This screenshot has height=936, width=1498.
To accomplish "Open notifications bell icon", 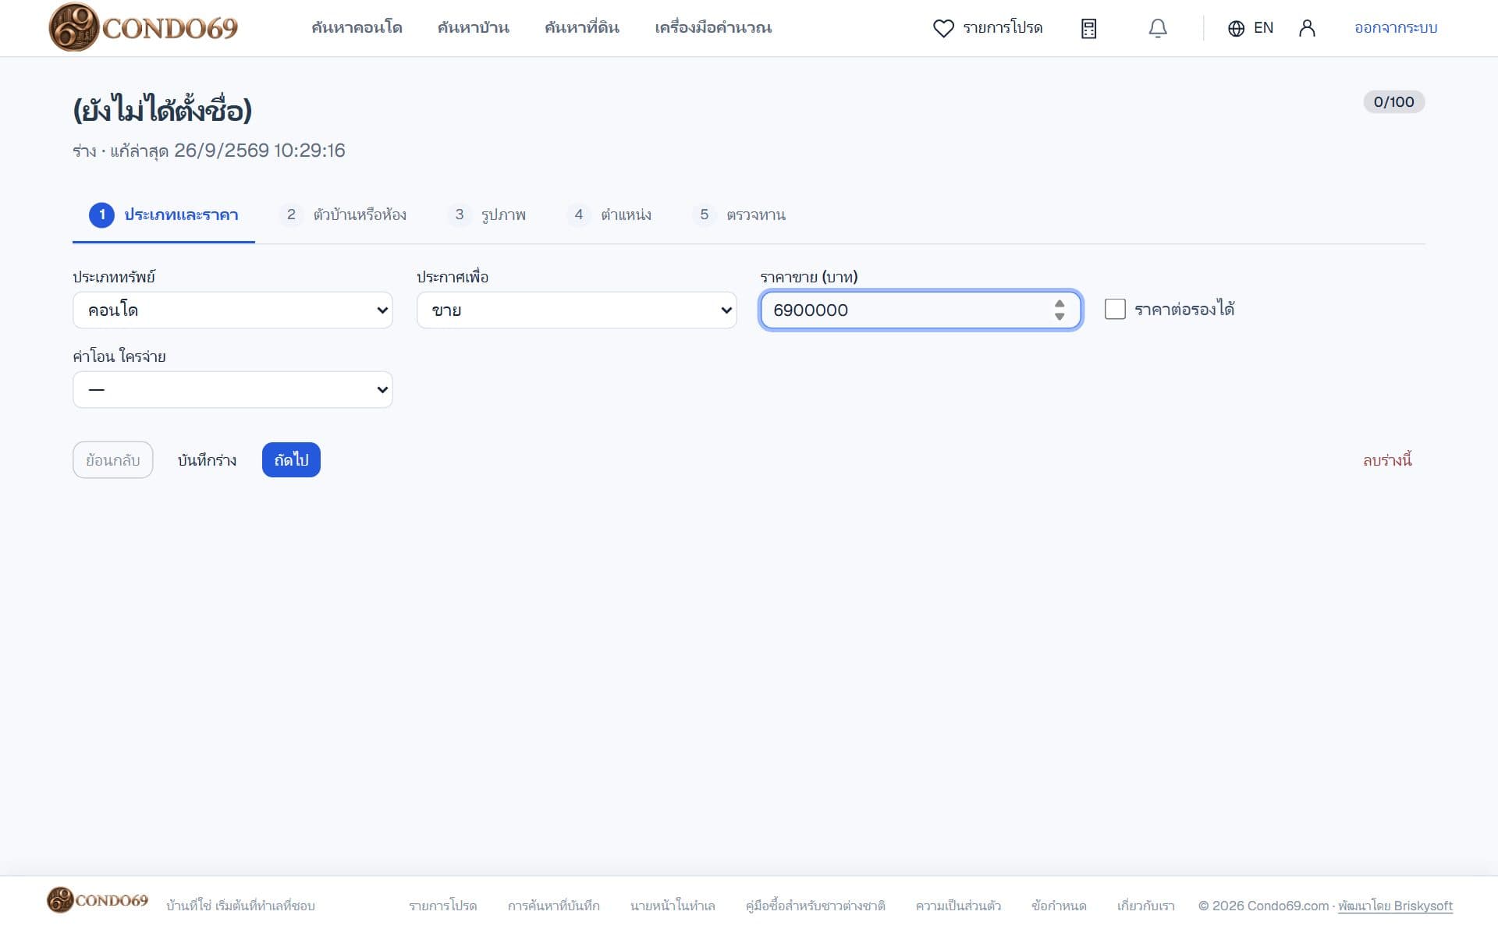I will [x=1158, y=28].
